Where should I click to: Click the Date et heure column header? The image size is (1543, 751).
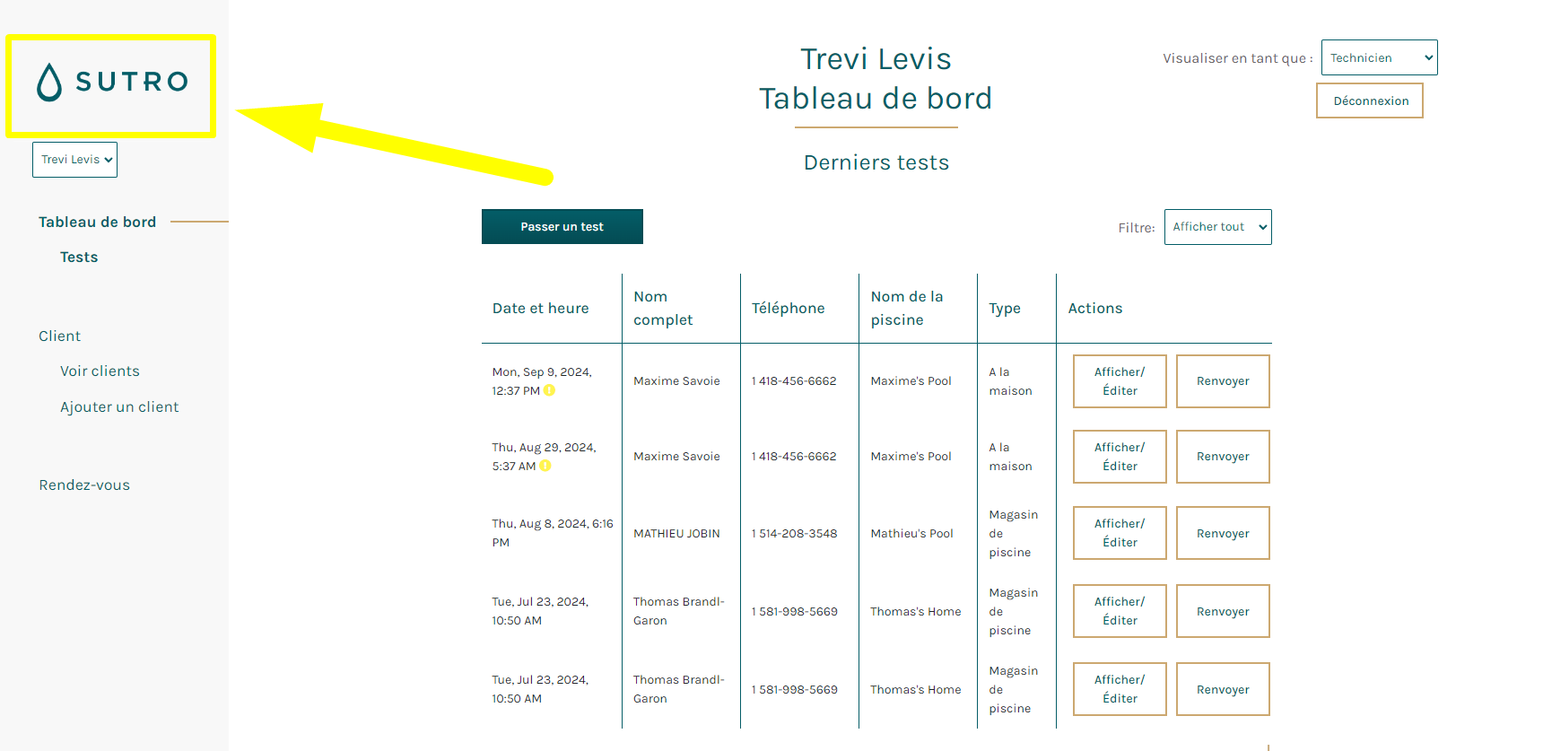(x=540, y=309)
